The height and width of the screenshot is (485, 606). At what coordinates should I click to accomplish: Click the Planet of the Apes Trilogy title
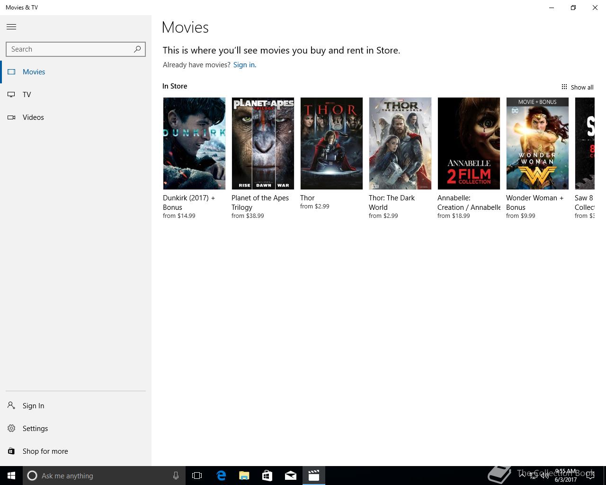coord(260,203)
